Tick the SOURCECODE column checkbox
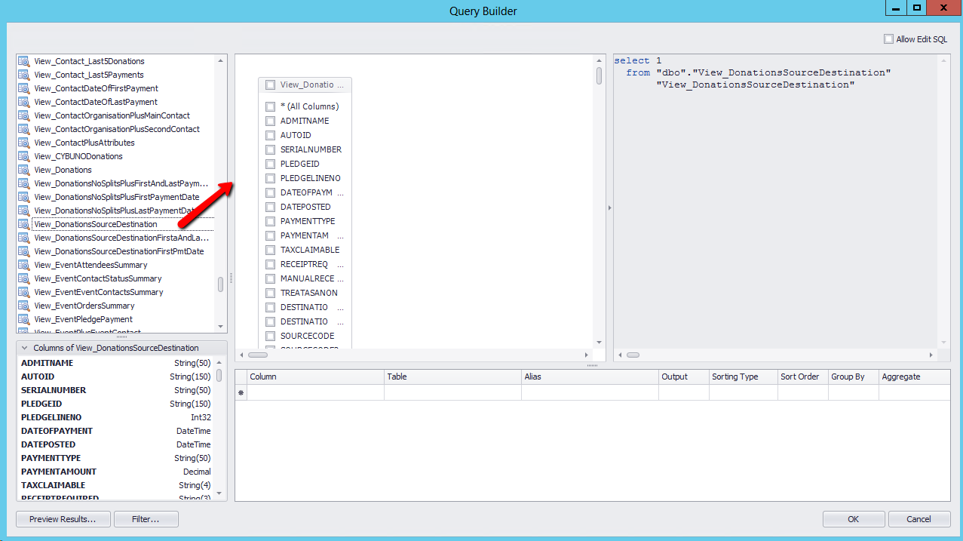Image resolution: width=963 pixels, height=541 pixels. point(270,336)
